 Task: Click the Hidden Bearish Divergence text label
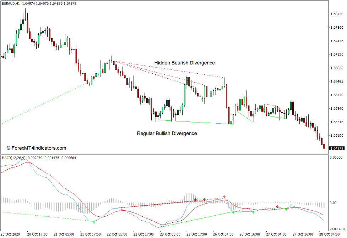pos(184,63)
